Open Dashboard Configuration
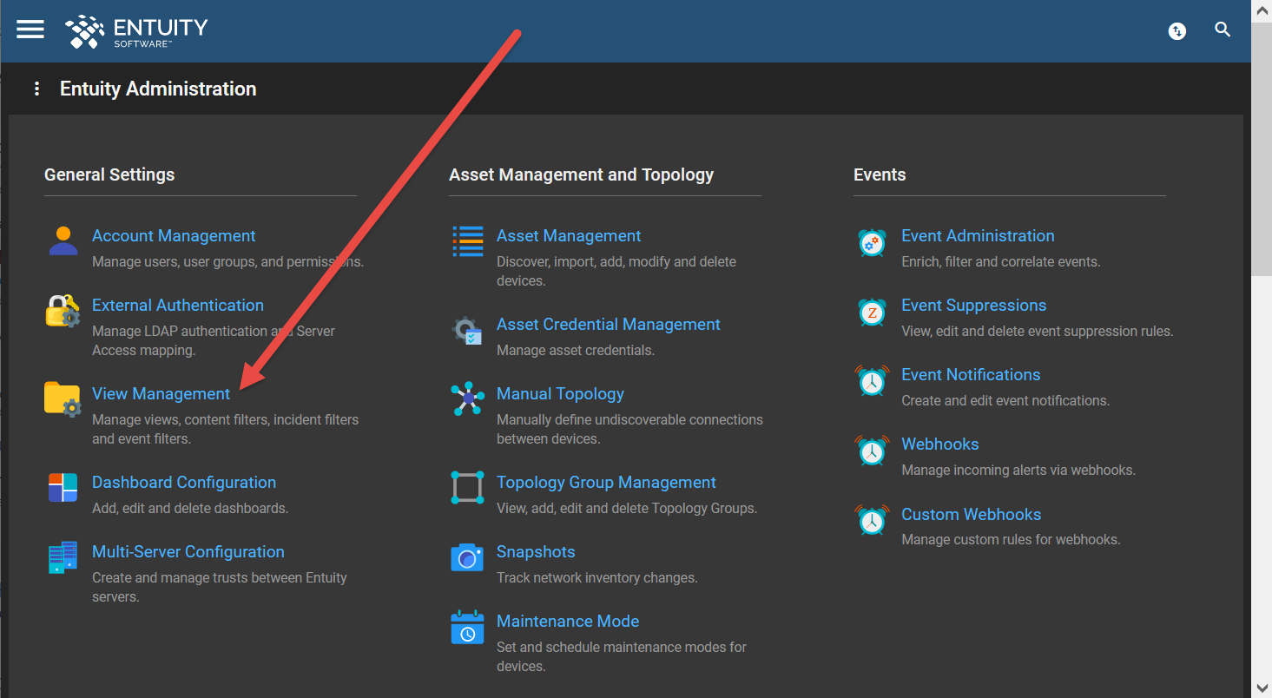Image resolution: width=1272 pixels, height=698 pixels. [184, 483]
